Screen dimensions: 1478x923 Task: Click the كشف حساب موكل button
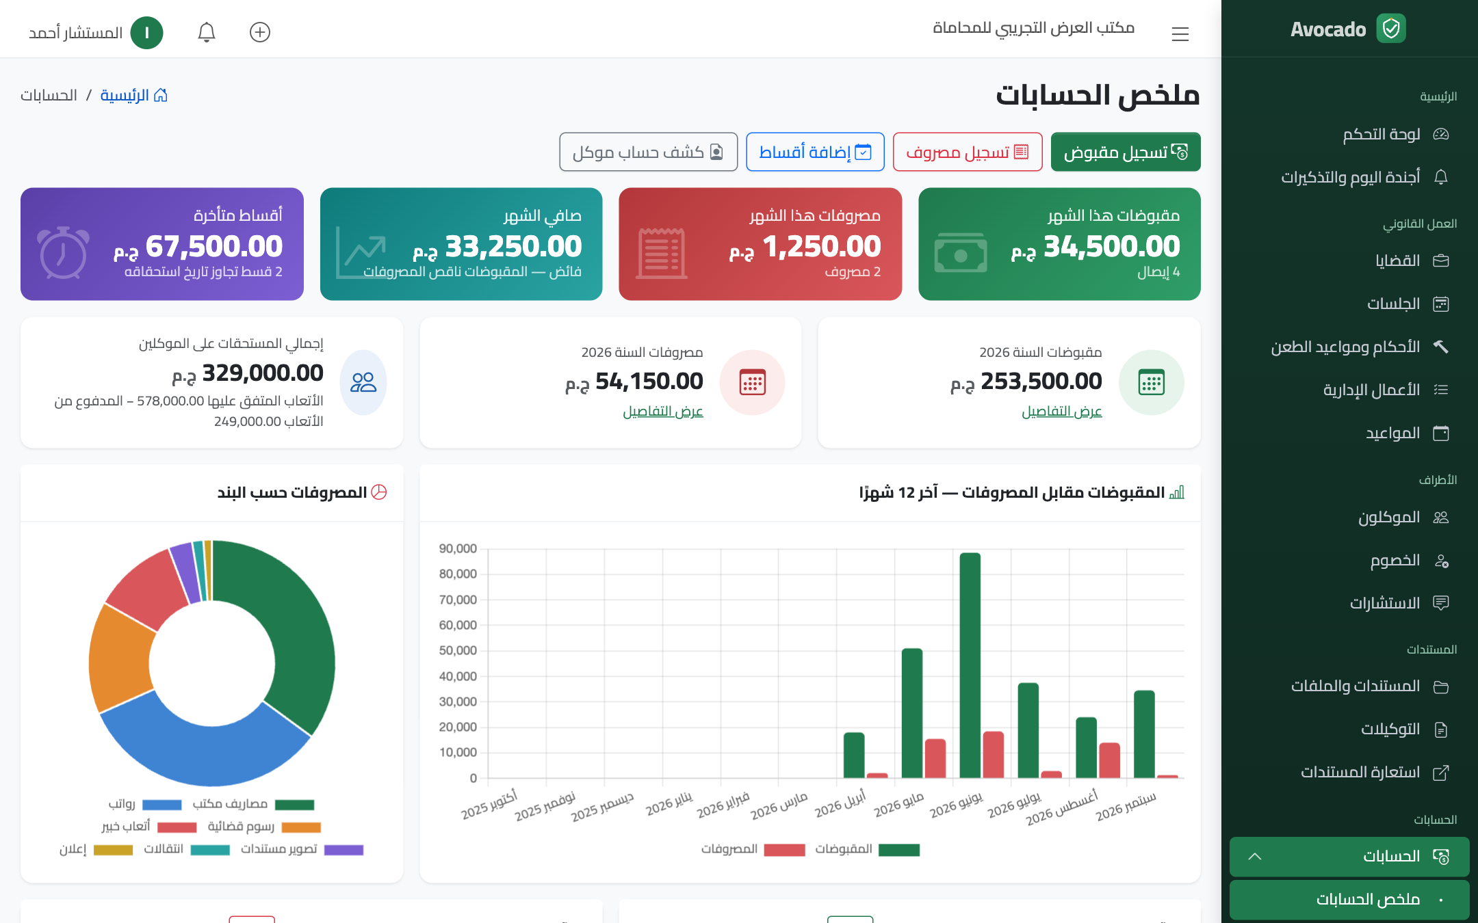648,152
